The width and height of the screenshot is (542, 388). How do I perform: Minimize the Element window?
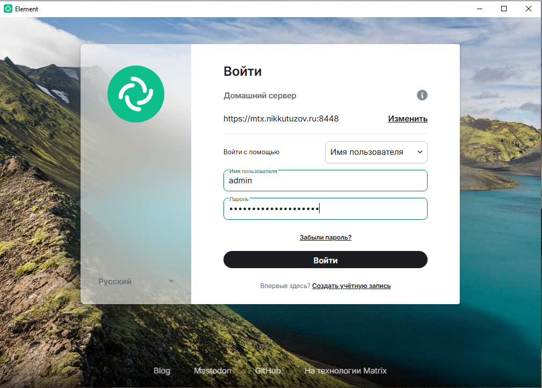tap(479, 9)
